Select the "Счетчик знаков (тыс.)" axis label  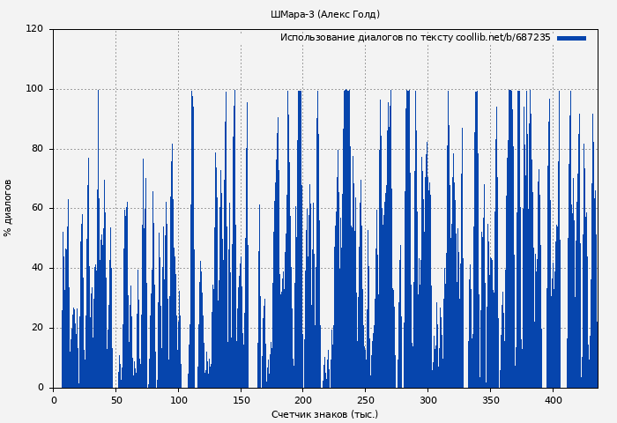tap(324, 414)
